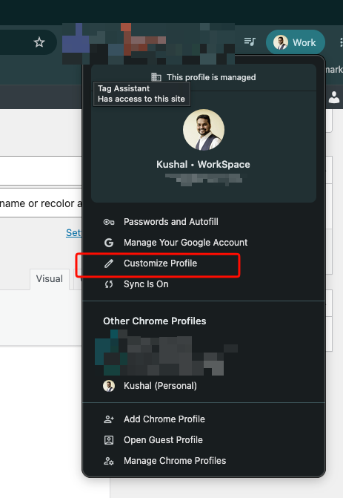The height and width of the screenshot is (498, 343).
Task: Click the partially visible Set link
Action: 73,232
